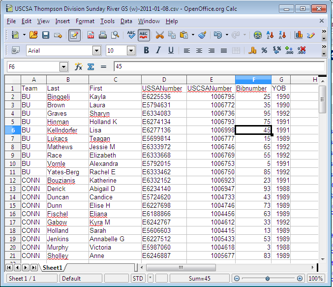Open the Name Box F6 dropdown

(63, 67)
